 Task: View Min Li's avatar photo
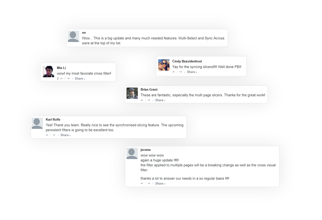pos(48,72)
